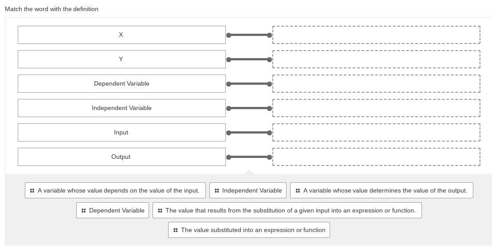Click the answer slot beside Output term
Screen dimensions: 492x248
376,157
